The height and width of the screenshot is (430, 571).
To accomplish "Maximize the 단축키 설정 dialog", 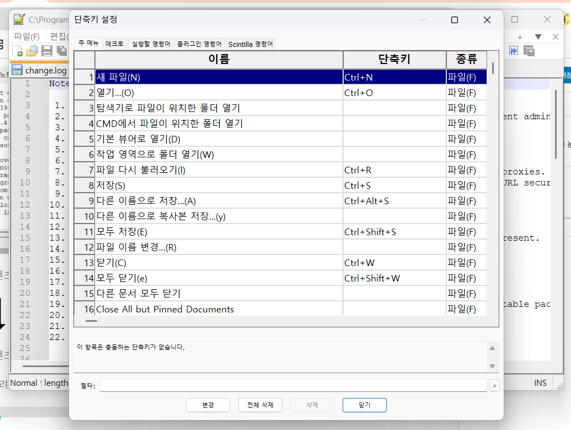I will coord(455,20).
